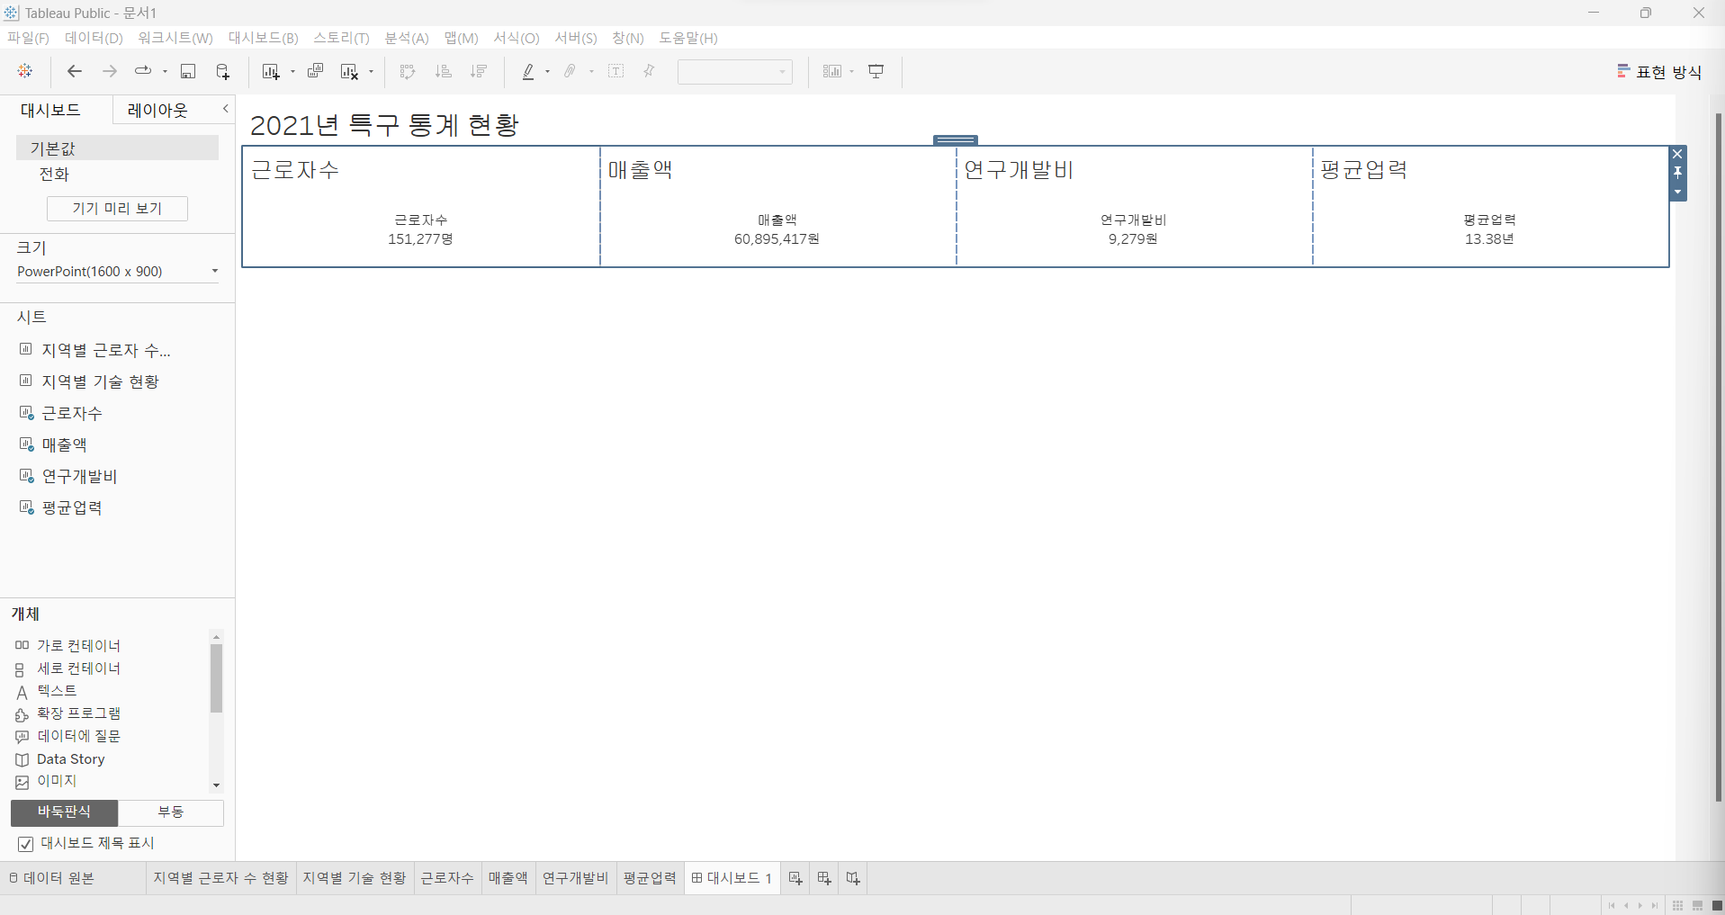1725x915 pixels.
Task: Click the new data source cylinder icon
Action: (x=223, y=71)
